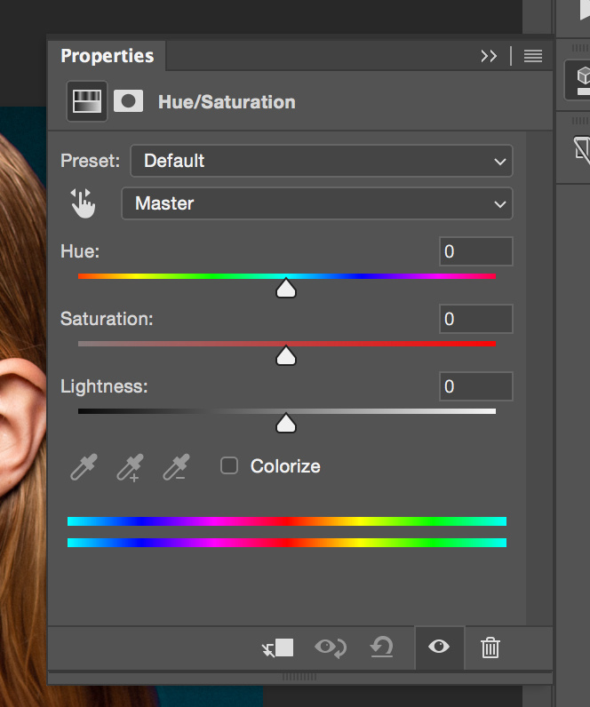Click the Hue slider handle
This screenshot has width=590, height=707.
click(286, 289)
